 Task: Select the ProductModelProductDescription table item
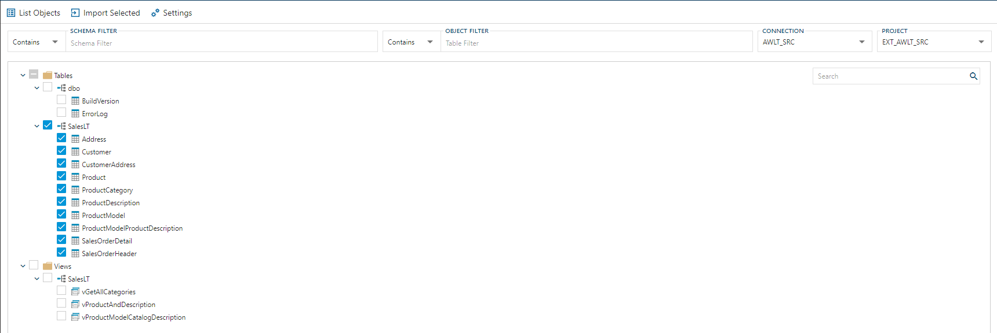coord(132,228)
